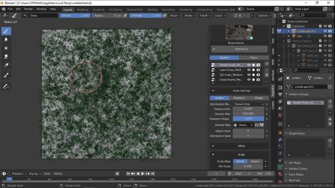The height and width of the screenshot is (188, 335).
Task: Open Distribution Method Poisson Disk dropdown
Action: pos(249,104)
